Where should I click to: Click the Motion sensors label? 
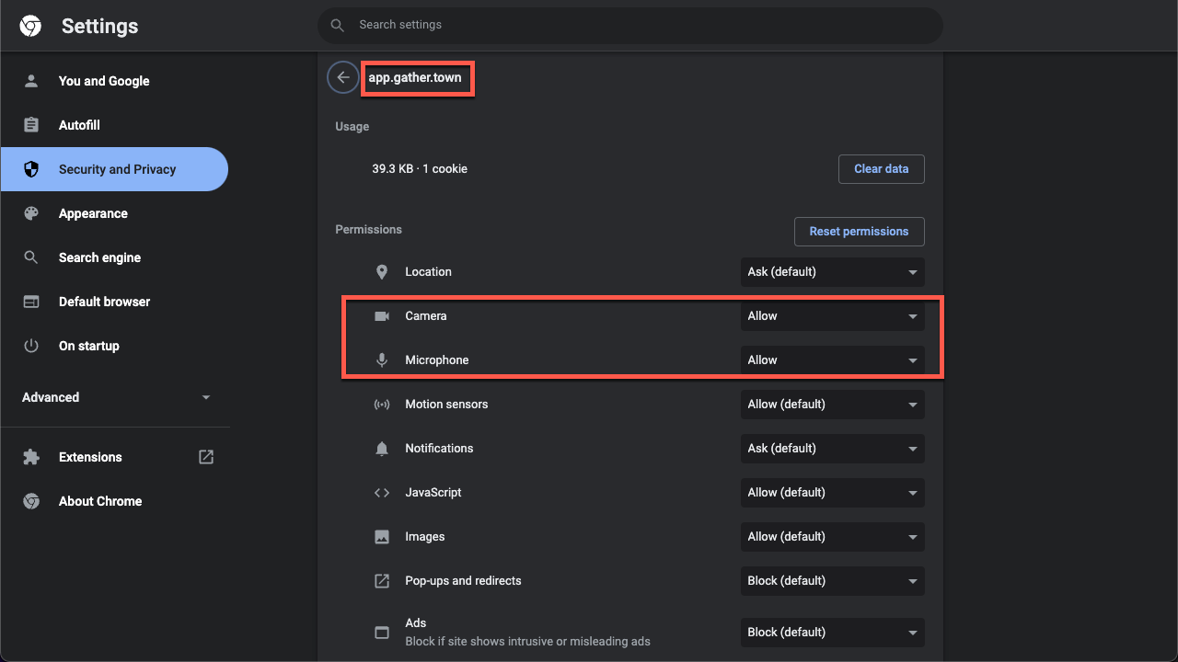pyautogui.click(x=446, y=405)
